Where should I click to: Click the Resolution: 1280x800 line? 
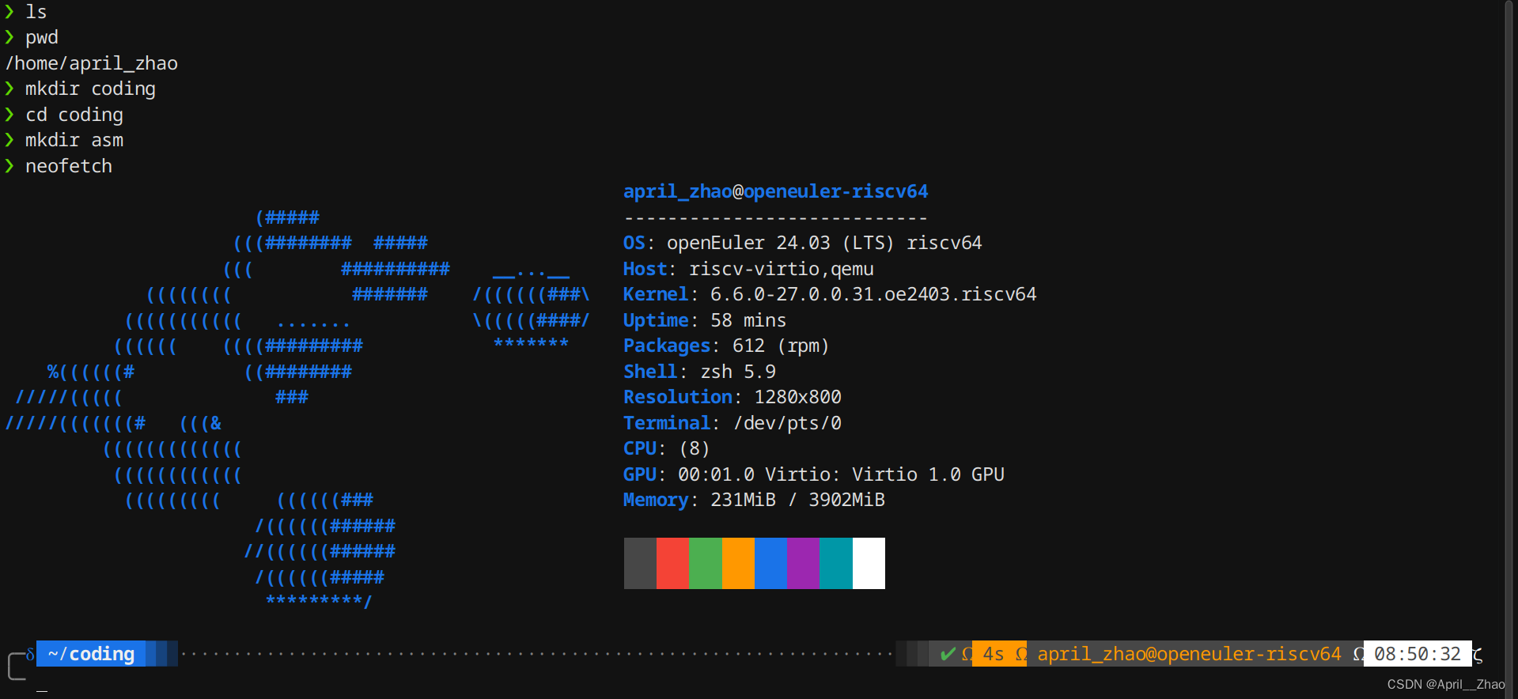click(x=733, y=397)
